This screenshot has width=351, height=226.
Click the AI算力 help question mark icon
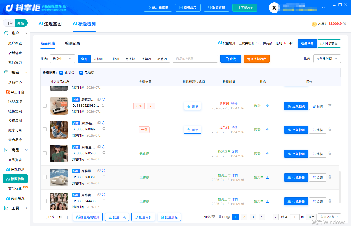344,24
